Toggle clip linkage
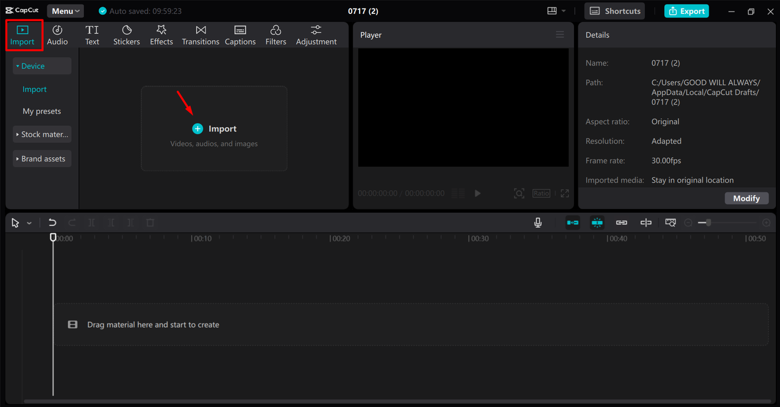Image resolution: width=780 pixels, height=407 pixels. click(x=622, y=223)
